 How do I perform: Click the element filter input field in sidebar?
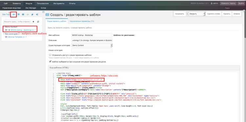pyautogui.click(x=17, y=22)
